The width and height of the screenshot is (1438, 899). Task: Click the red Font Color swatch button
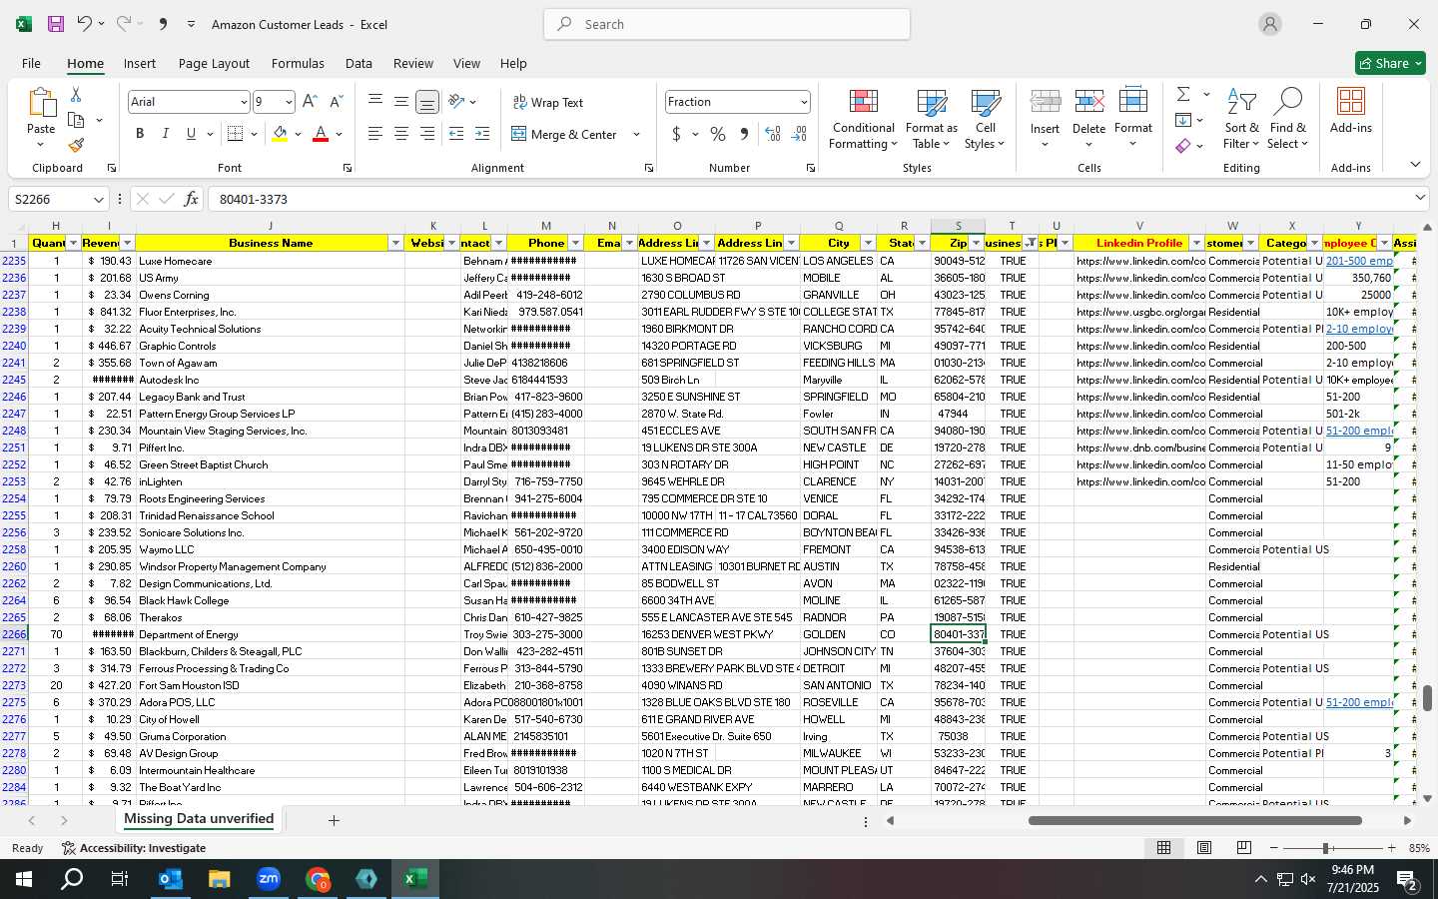click(321, 134)
